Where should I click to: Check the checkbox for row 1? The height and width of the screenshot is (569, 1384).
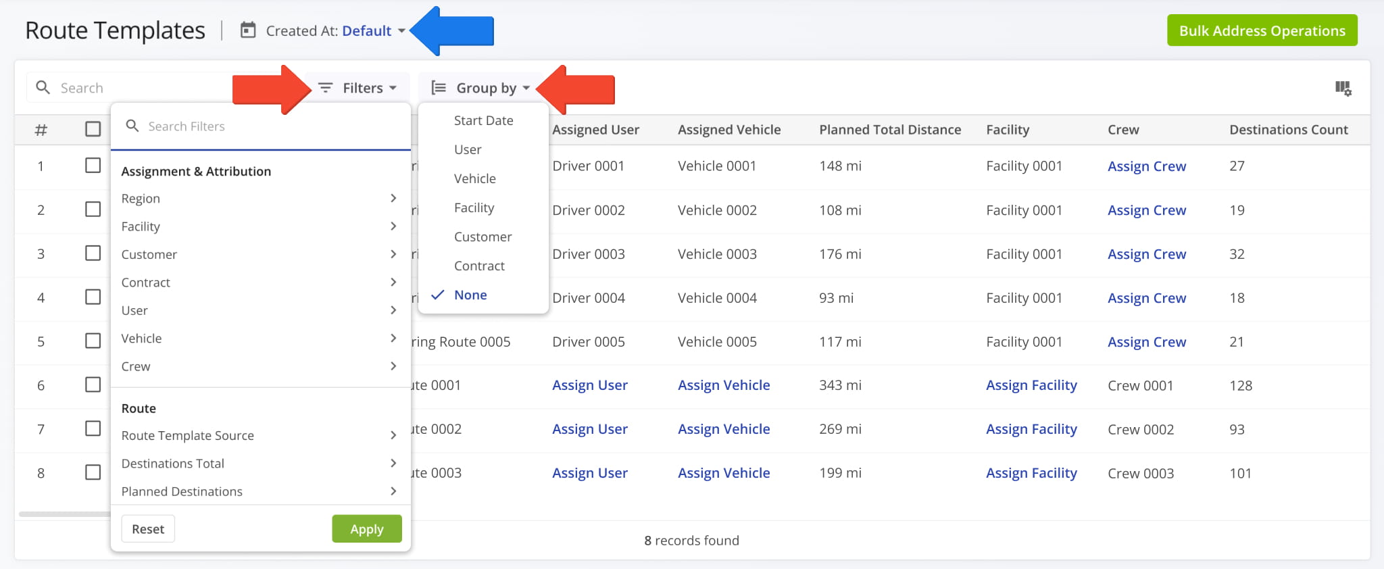pos(93,166)
